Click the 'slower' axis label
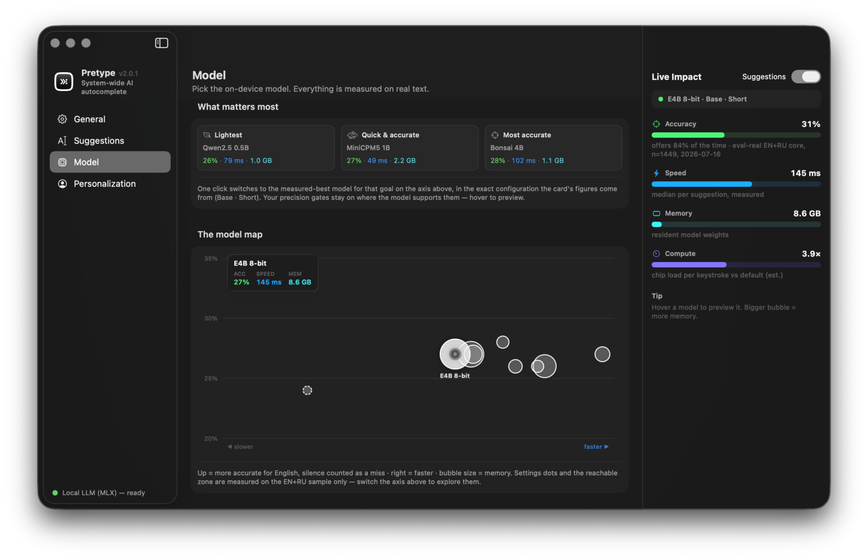 tap(240, 447)
